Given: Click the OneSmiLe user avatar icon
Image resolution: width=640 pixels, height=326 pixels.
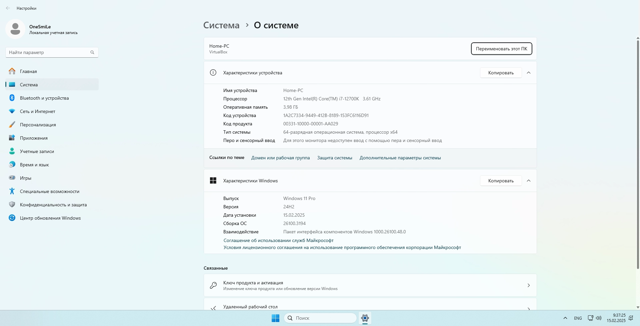Looking at the screenshot, I should [x=15, y=29].
